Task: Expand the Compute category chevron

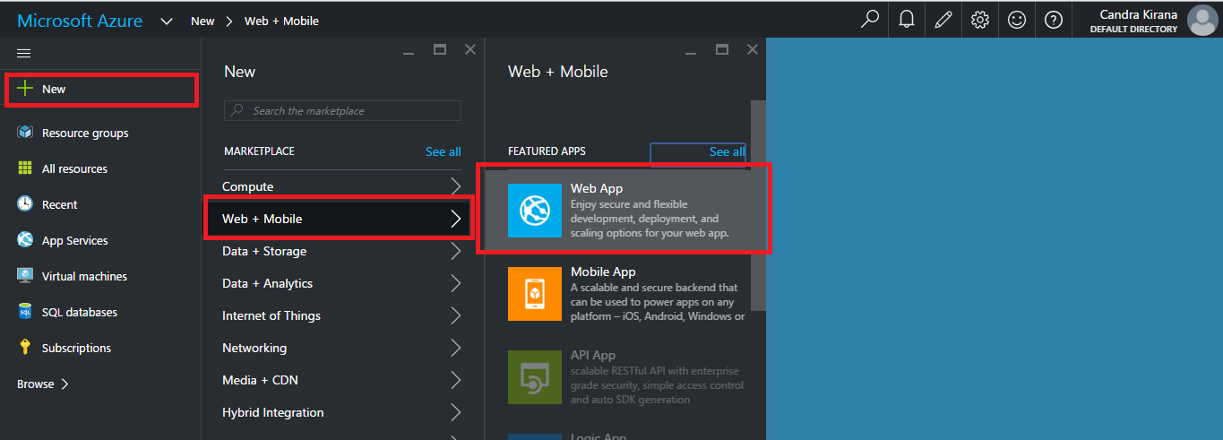Action: [x=456, y=186]
